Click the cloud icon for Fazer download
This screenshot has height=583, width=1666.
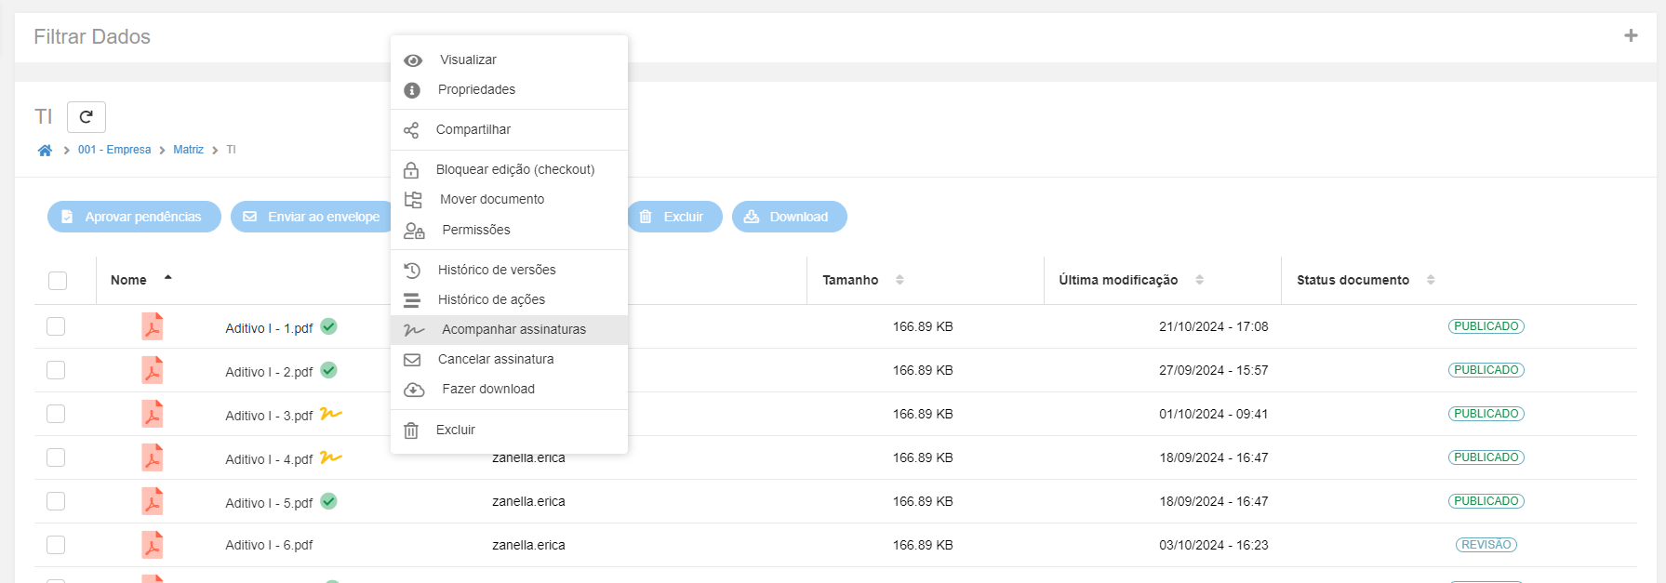[x=414, y=390]
